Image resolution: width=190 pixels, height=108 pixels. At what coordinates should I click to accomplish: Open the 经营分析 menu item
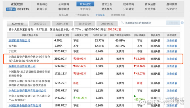point(107,4)
